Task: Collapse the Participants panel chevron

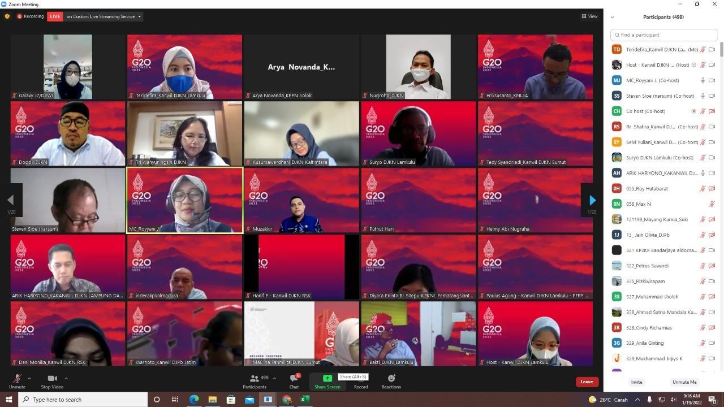Action: pos(612,18)
